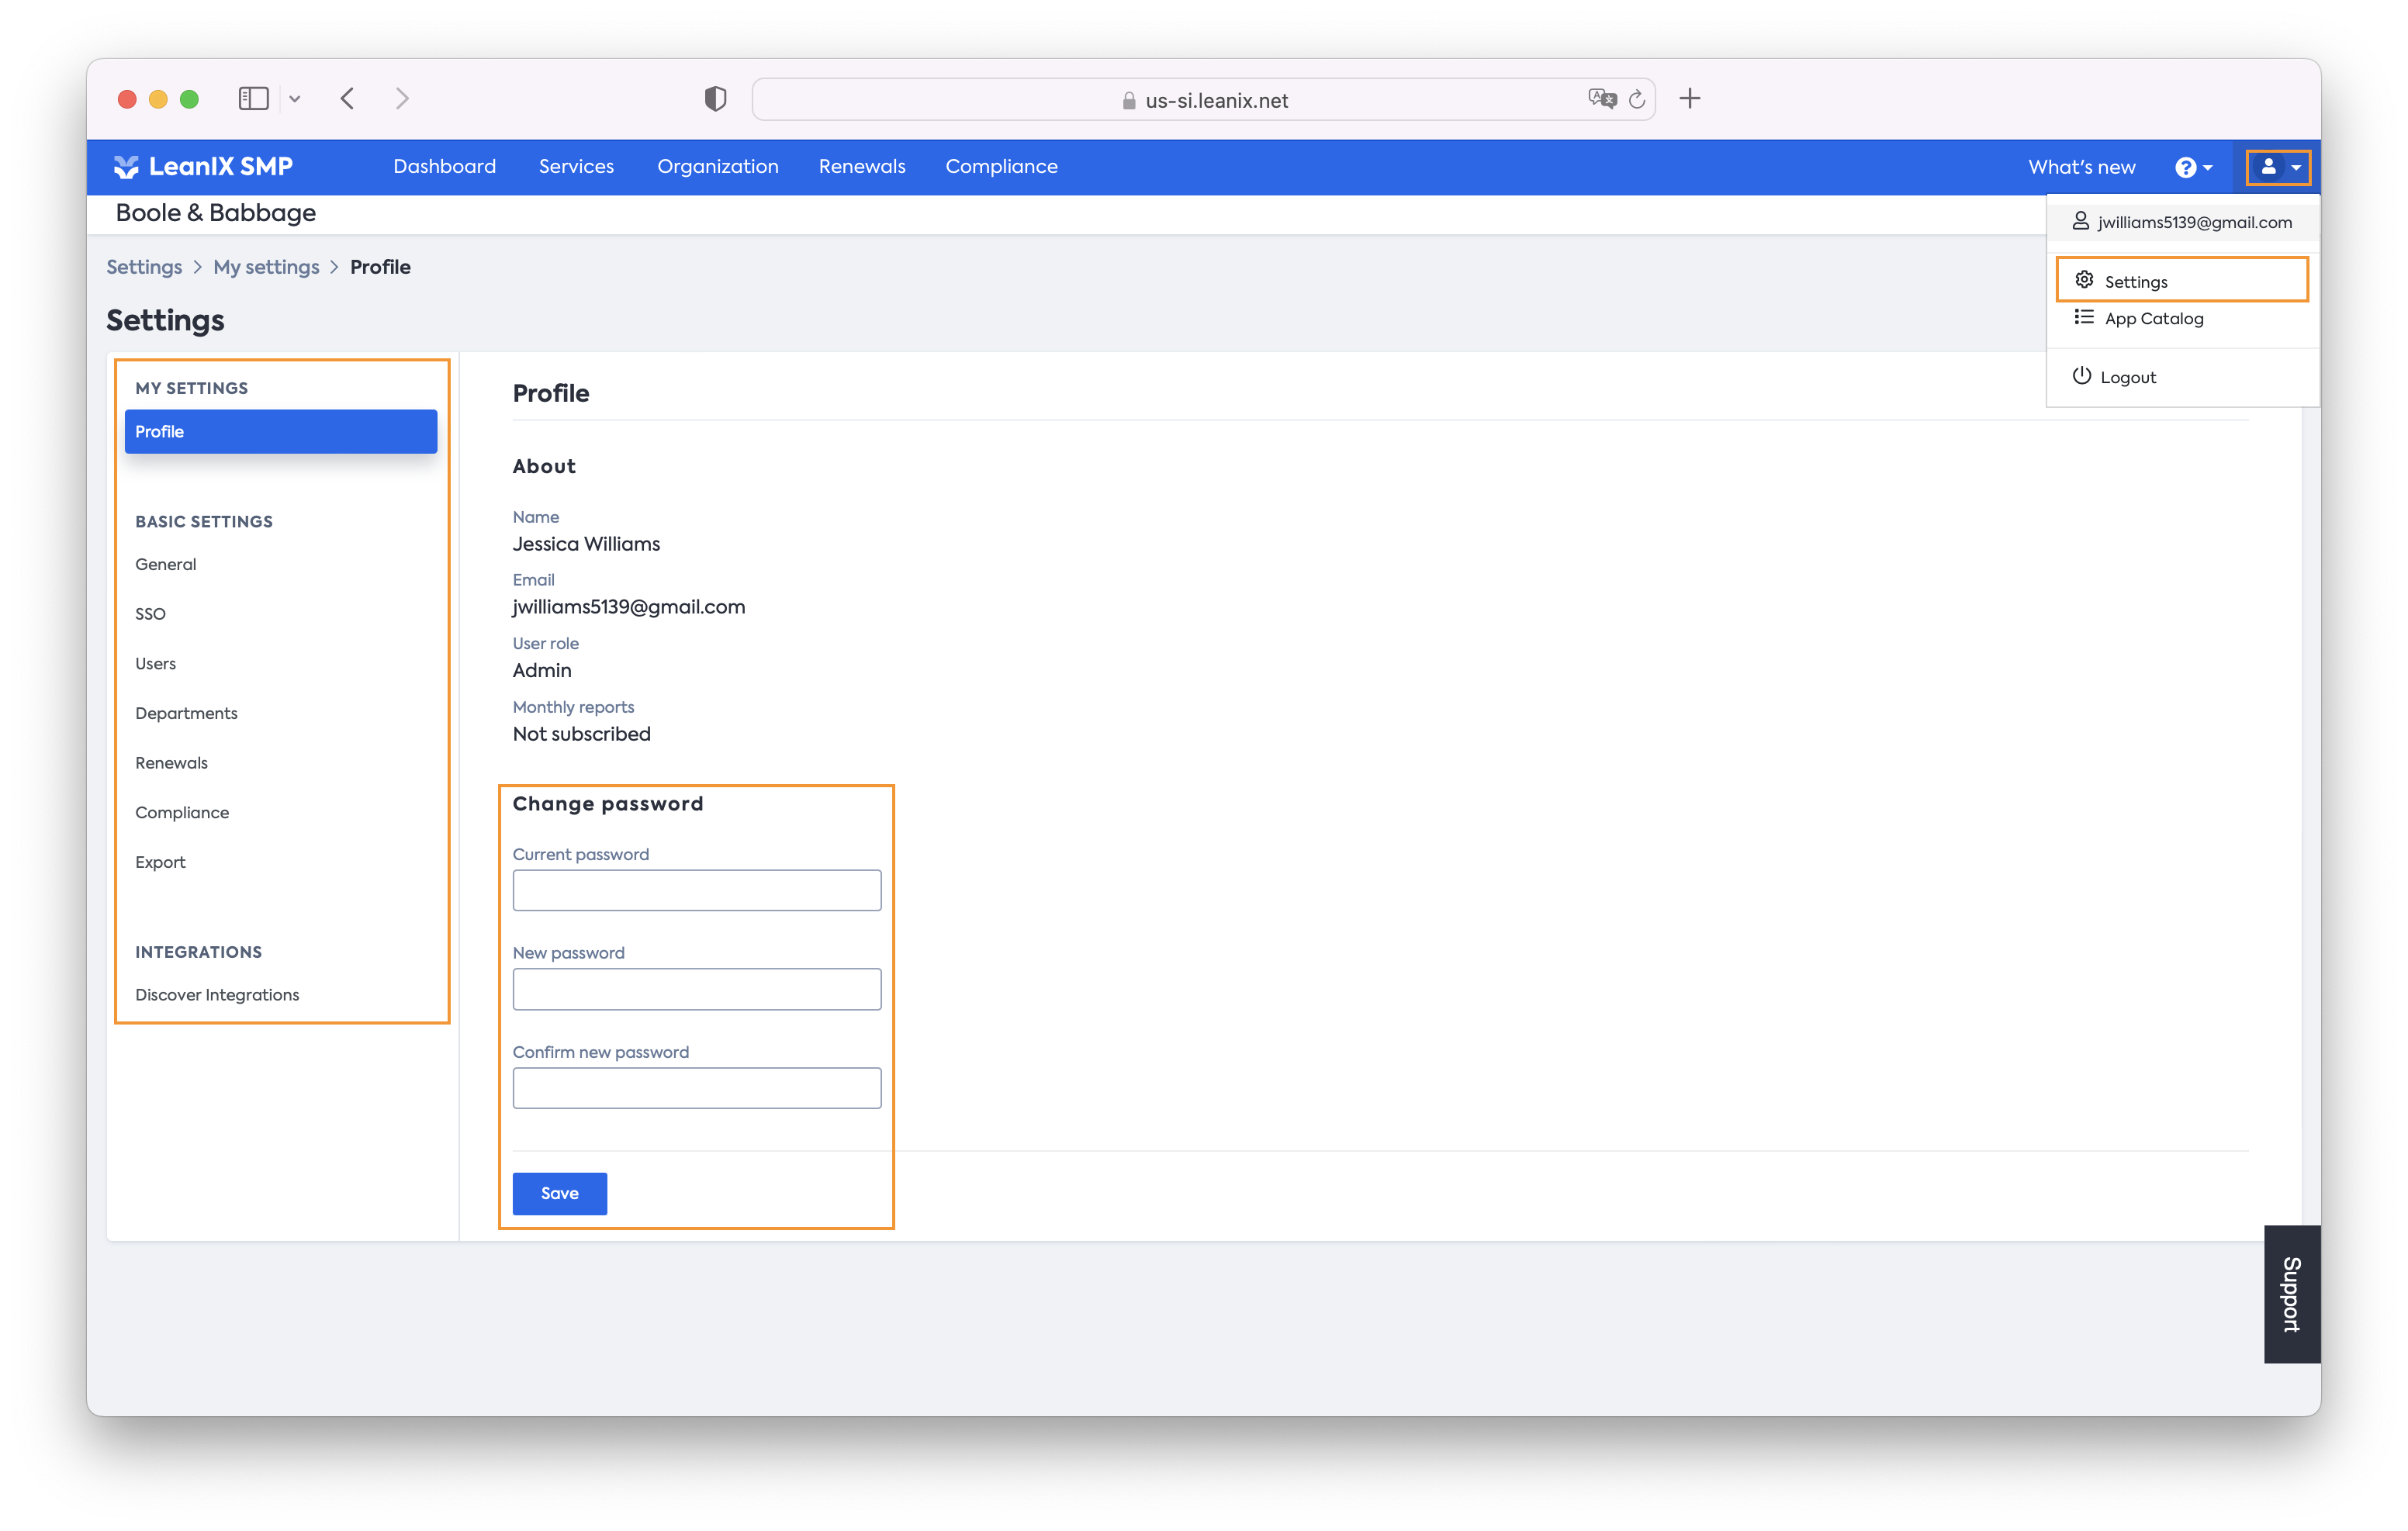2408x1531 pixels.
Task: Go forward with the browser forward arrow
Action: click(402, 99)
